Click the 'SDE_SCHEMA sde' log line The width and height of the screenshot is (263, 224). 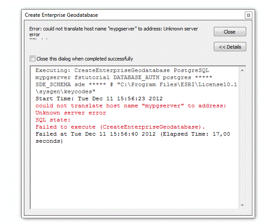[136, 84]
